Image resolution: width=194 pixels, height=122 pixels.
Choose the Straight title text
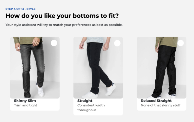(85, 101)
